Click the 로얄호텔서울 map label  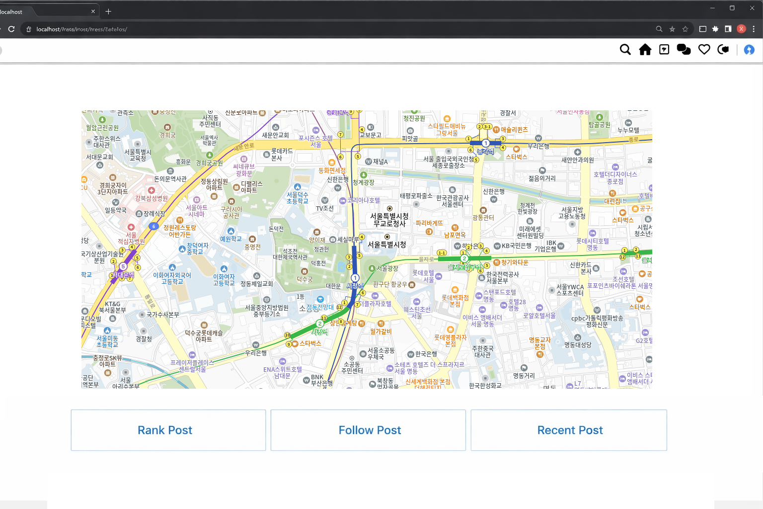[539, 316]
